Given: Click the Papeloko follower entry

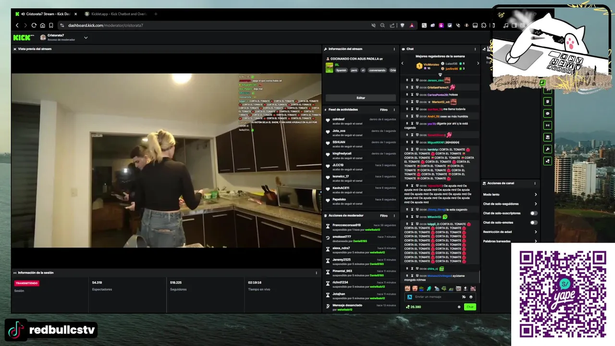Looking at the screenshot, I should coord(361,201).
